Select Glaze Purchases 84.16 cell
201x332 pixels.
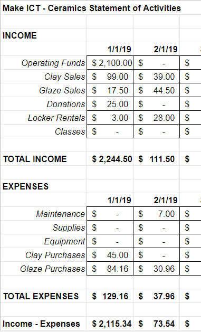(x=110, y=269)
